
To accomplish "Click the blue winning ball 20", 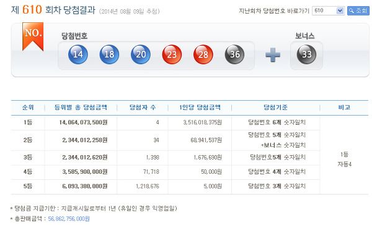I will (141, 54).
